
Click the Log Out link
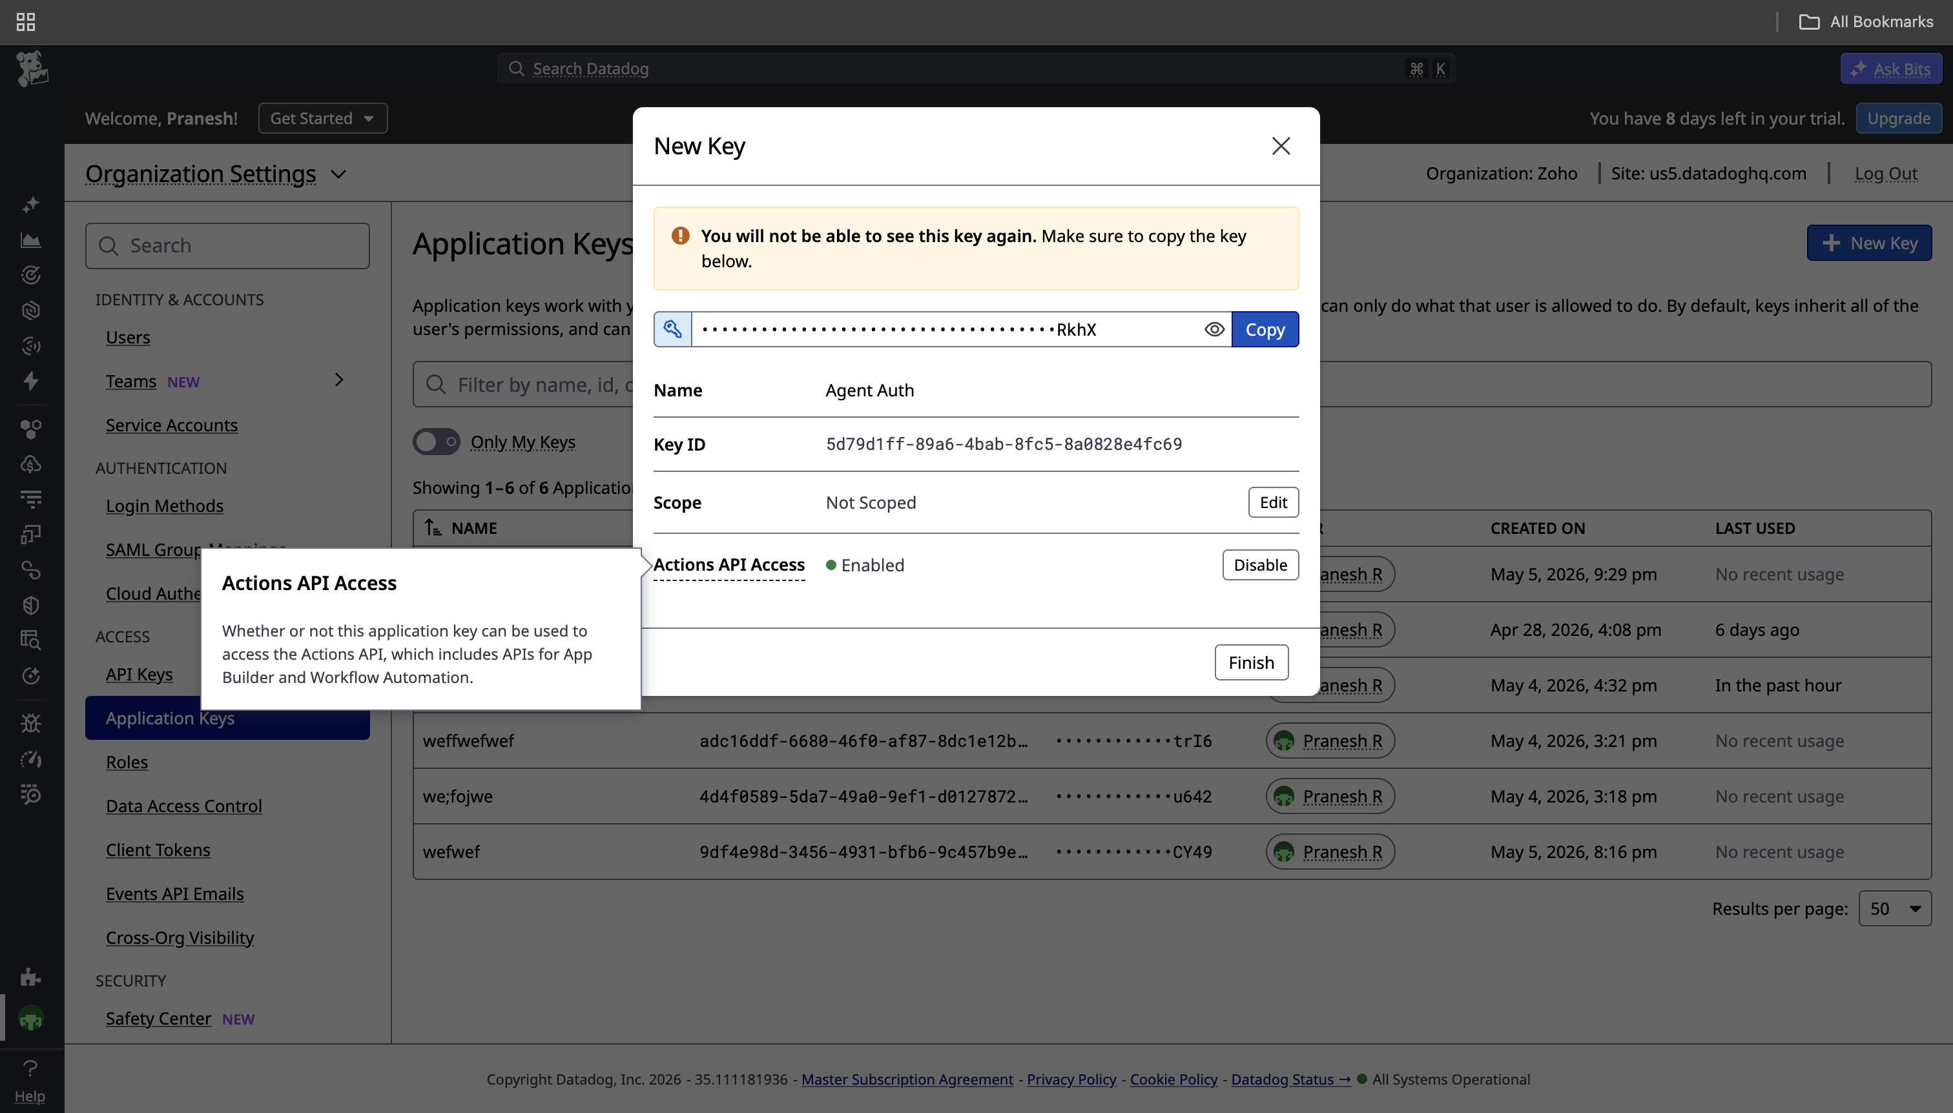click(1886, 174)
